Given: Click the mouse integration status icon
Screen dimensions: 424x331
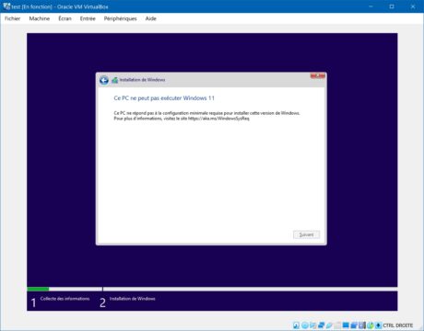Looking at the screenshot, I should point(370,325).
